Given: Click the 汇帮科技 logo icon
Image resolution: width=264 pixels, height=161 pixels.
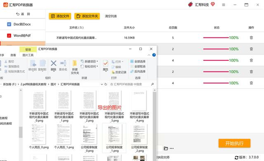Looking at the screenshot, I should (190, 5).
